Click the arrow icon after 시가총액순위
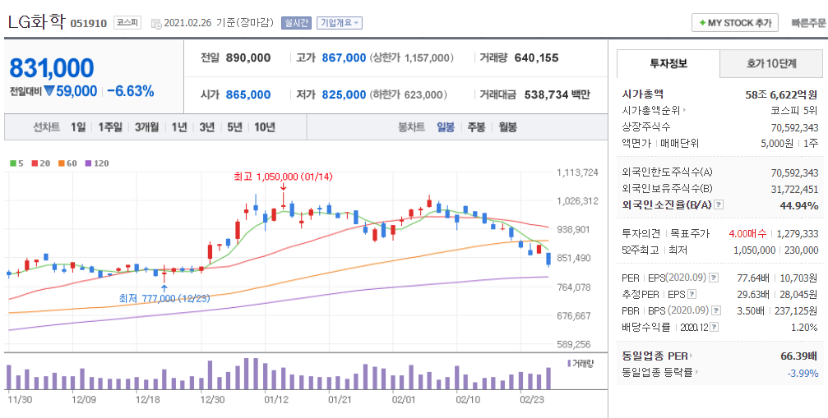Screen dimensions: 828x418 coord(684,111)
